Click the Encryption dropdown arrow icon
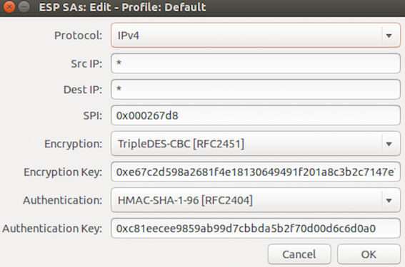Screen dimensions: 405x267 (389, 144)
